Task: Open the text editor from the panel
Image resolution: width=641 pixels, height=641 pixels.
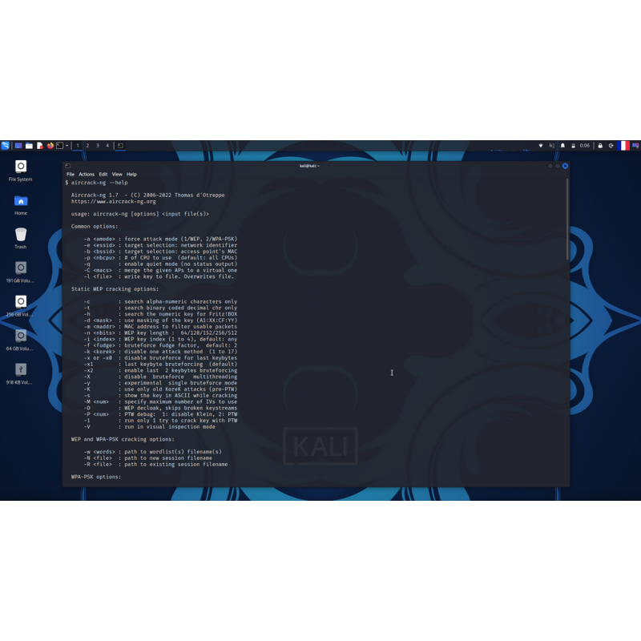Action: point(39,146)
